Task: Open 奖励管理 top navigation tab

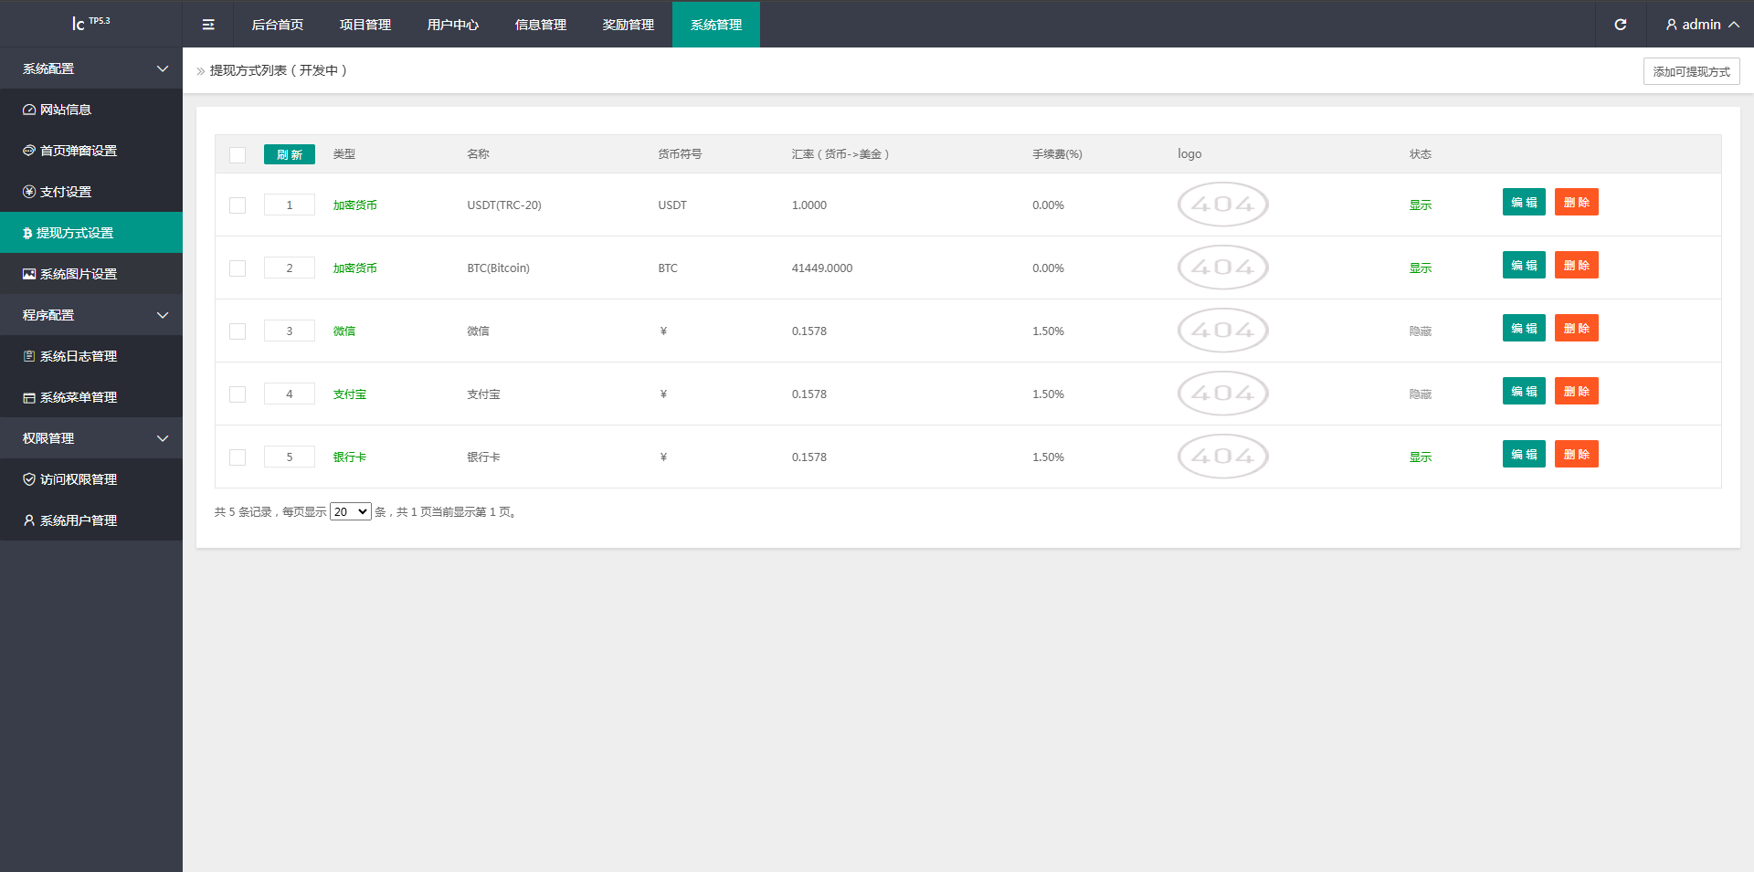Action: click(628, 25)
